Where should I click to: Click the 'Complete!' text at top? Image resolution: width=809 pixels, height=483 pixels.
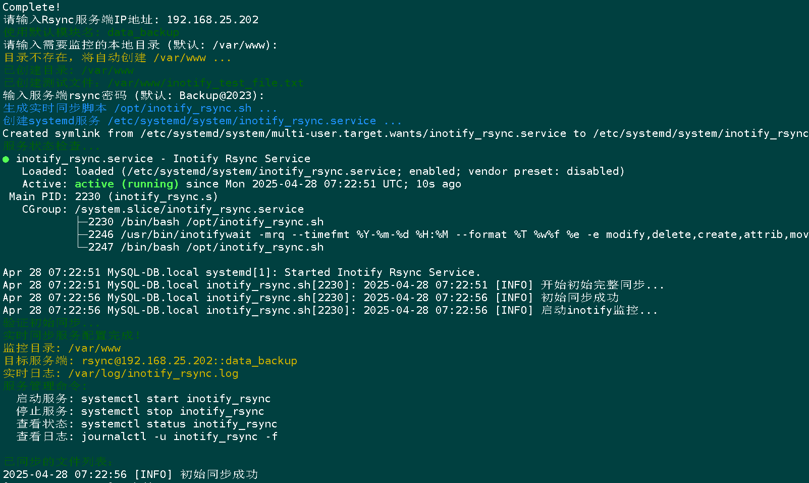(31, 7)
